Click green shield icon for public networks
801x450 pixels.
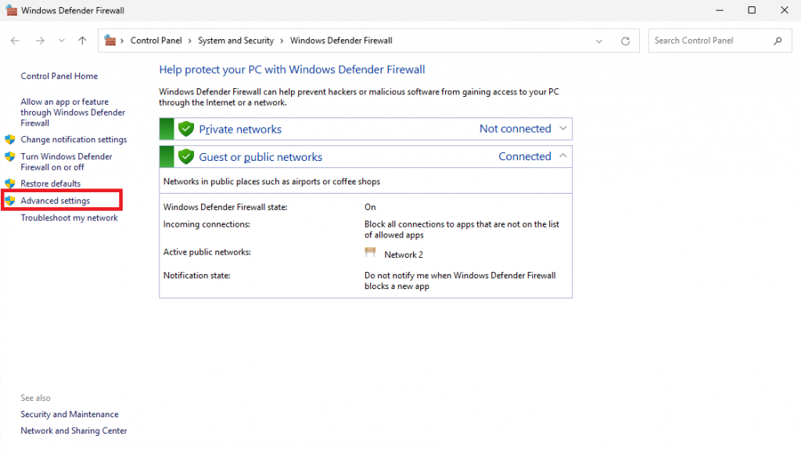click(x=186, y=156)
